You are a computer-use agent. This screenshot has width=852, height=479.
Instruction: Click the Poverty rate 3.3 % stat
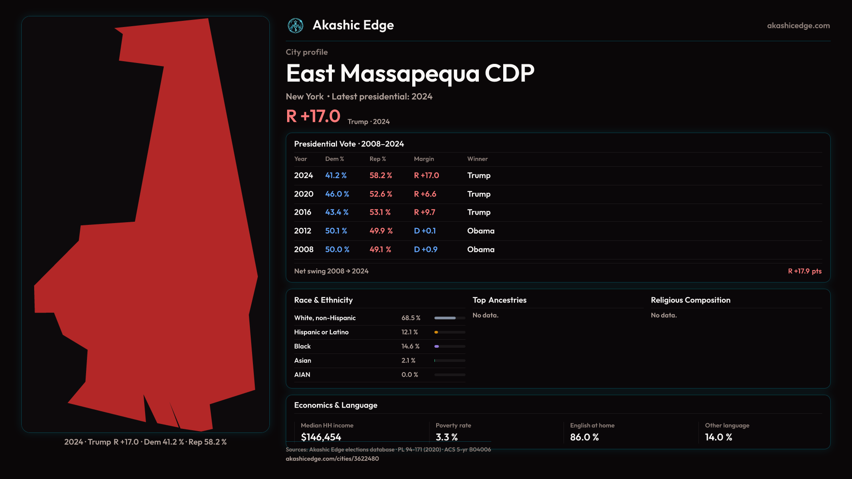[446, 437]
